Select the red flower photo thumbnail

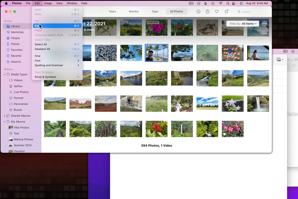click(x=156, y=129)
